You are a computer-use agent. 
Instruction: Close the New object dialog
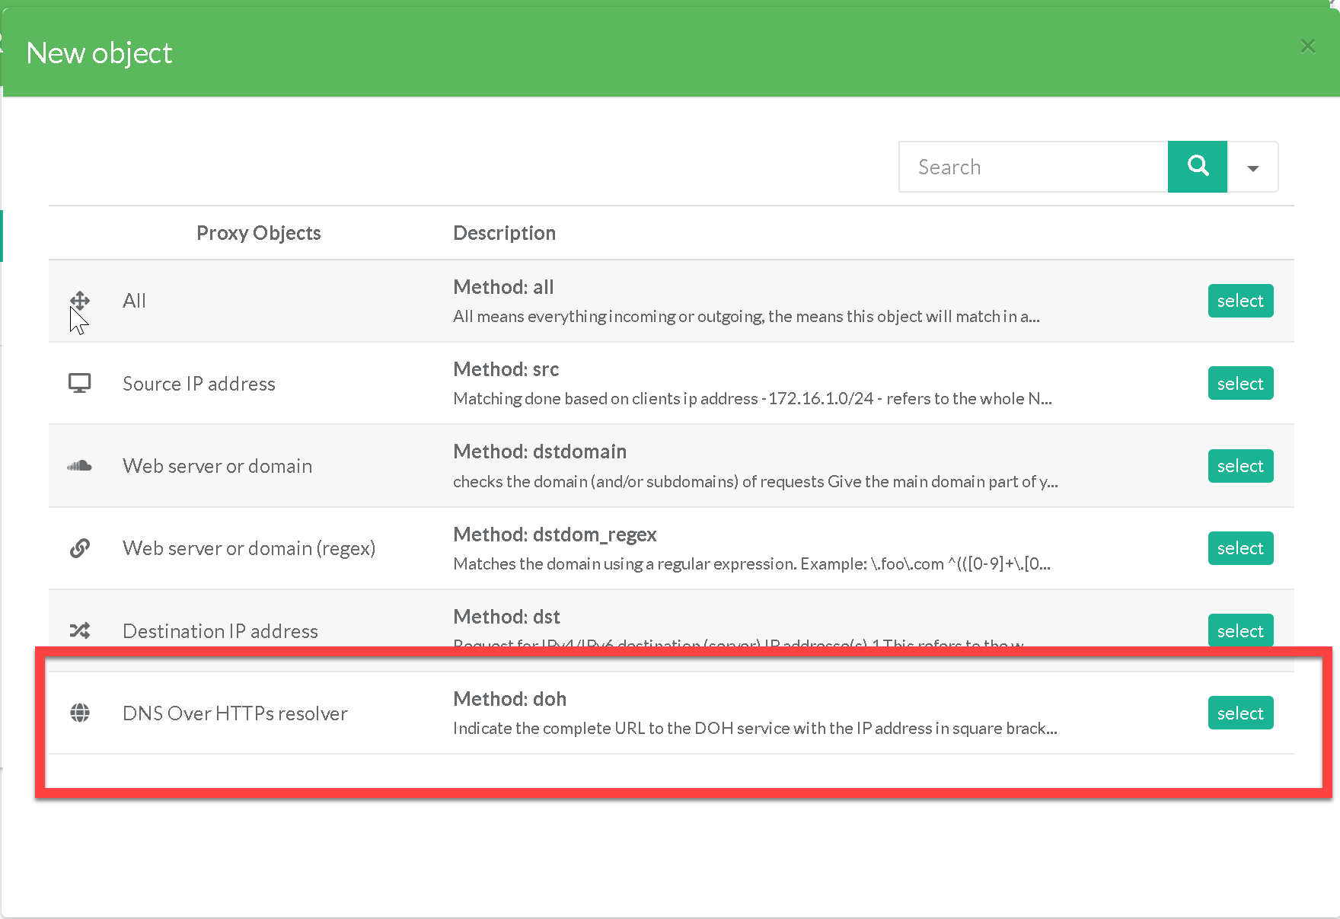pos(1307,46)
